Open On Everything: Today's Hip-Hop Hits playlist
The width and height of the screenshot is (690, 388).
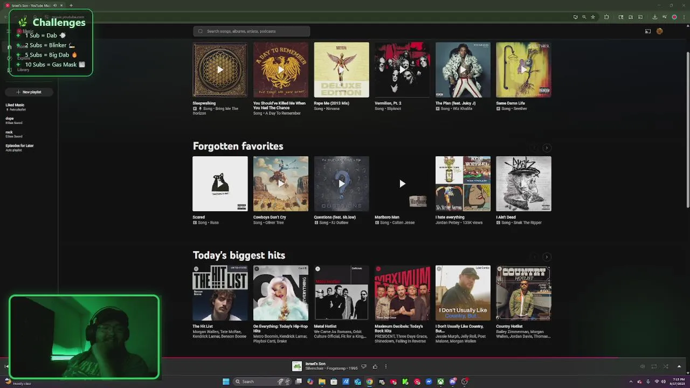point(281,293)
